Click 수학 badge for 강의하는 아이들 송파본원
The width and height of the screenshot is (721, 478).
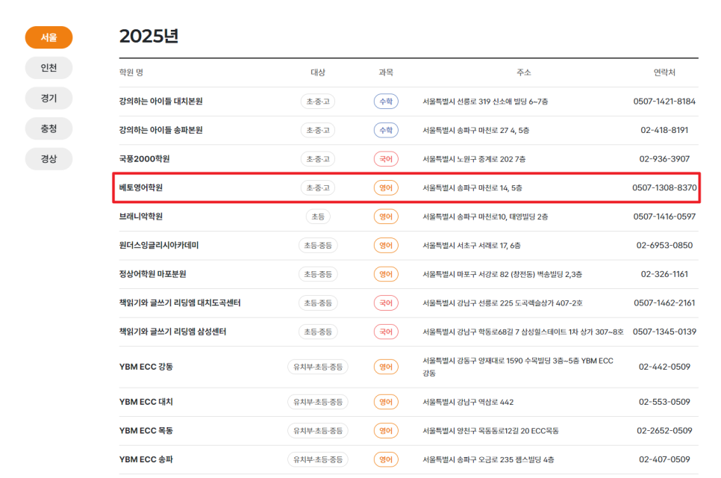click(x=386, y=130)
